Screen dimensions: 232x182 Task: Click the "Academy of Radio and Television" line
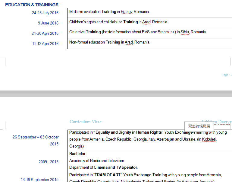point(97,161)
